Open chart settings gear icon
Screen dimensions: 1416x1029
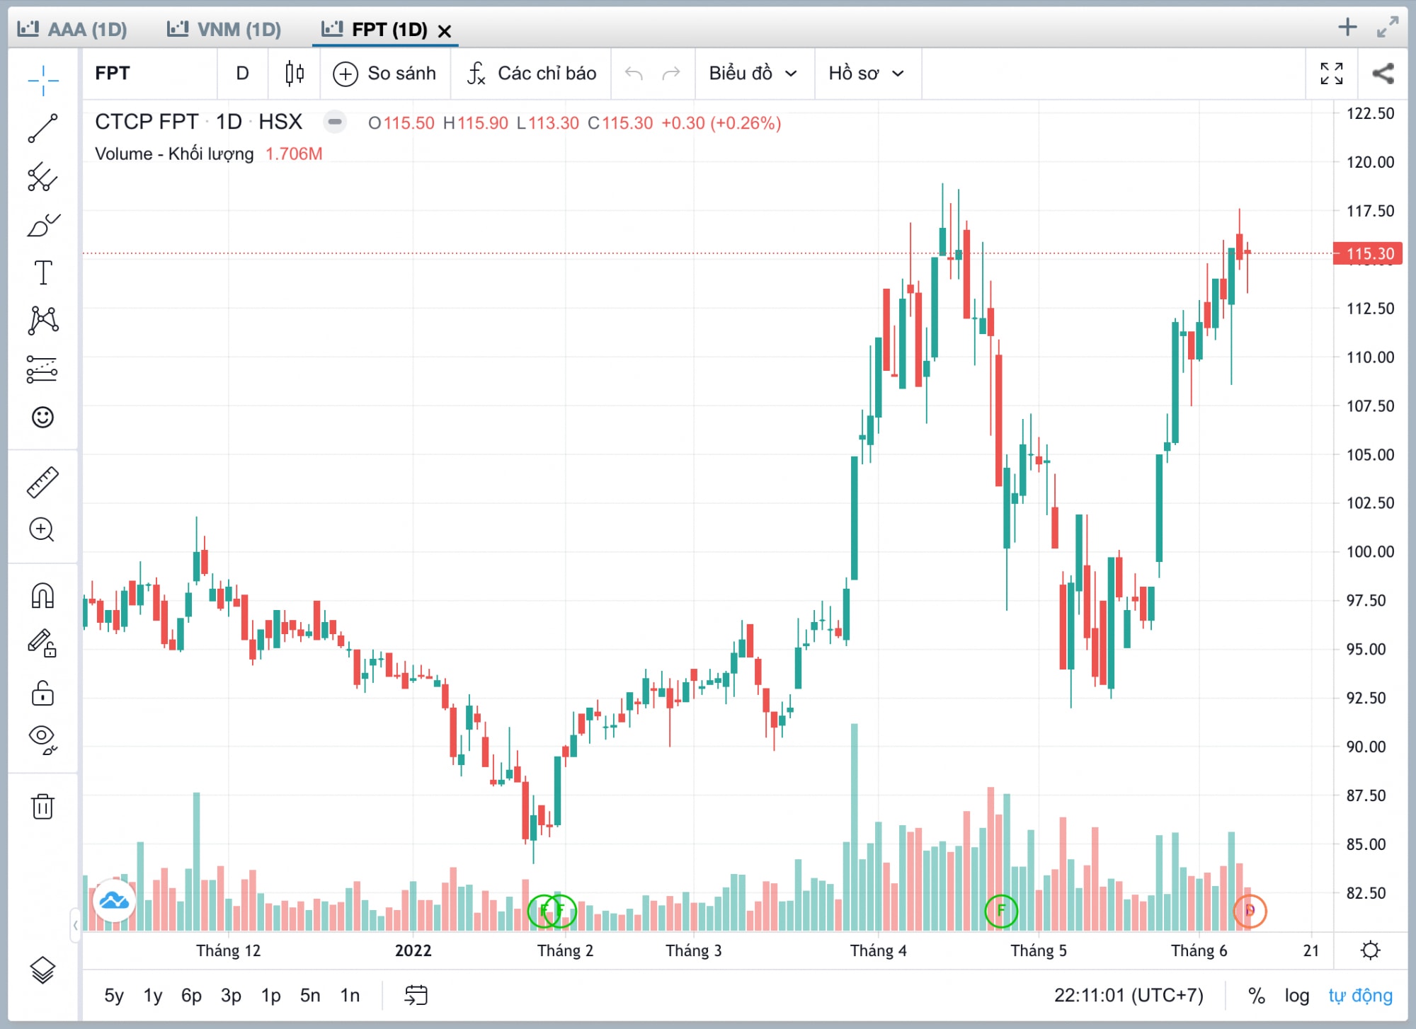click(1371, 950)
